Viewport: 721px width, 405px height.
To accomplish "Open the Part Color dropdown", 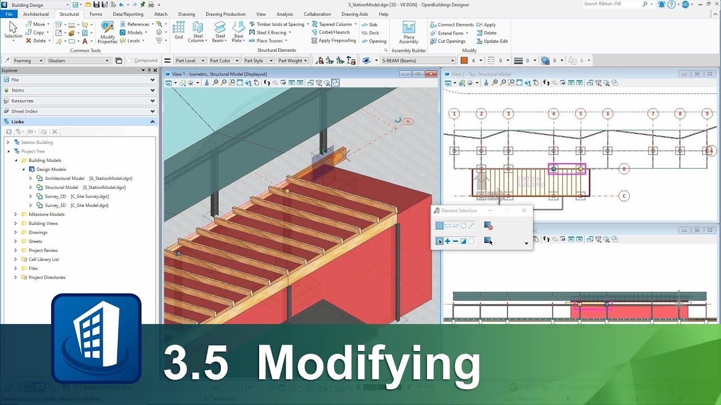I will pos(224,61).
